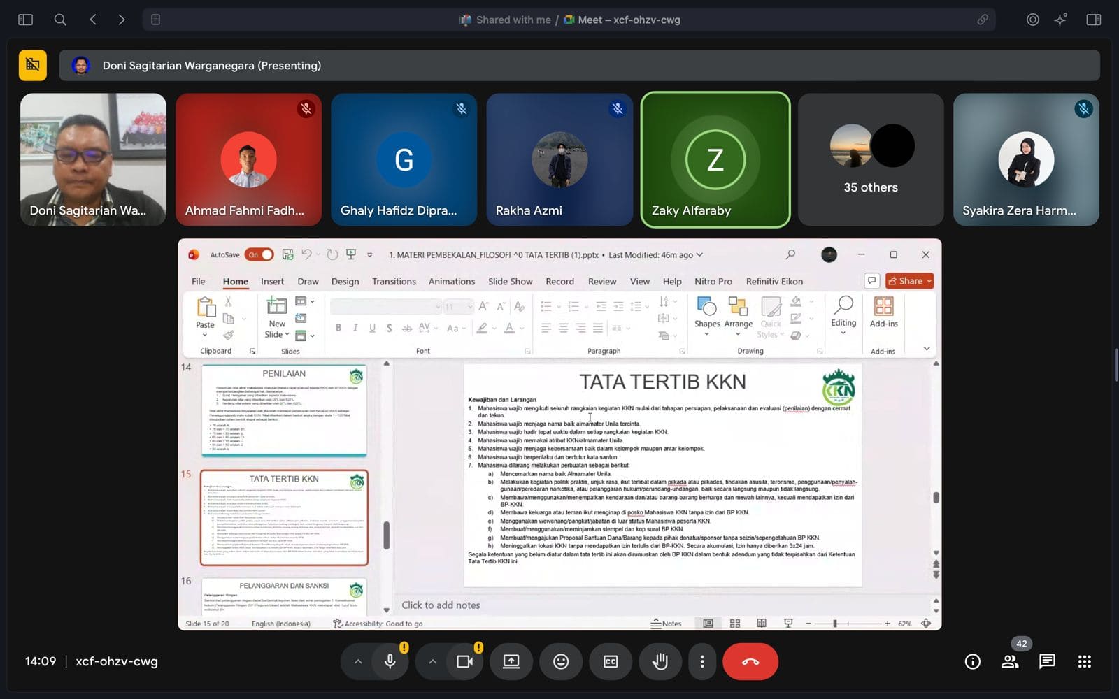Click the present screen icon
The image size is (1119, 699).
coord(511,661)
